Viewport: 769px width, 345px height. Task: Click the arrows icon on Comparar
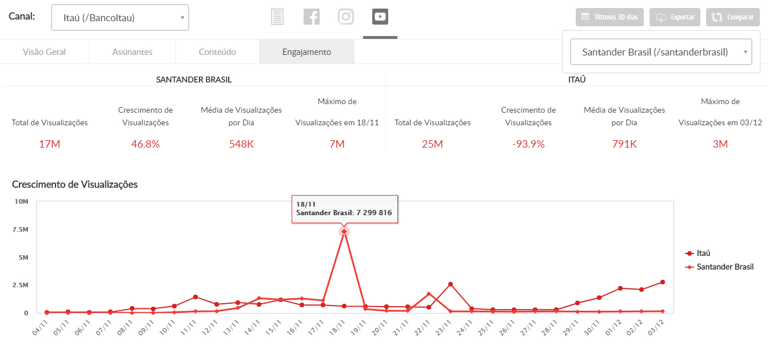click(x=717, y=17)
